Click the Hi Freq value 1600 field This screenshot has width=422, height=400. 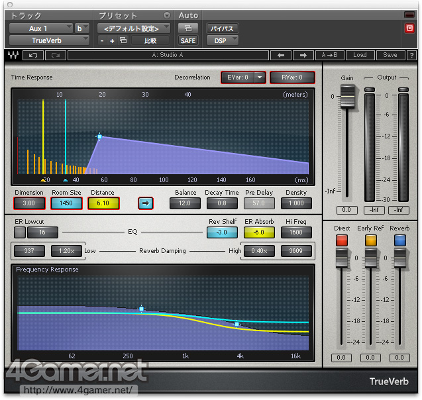(x=296, y=232)
